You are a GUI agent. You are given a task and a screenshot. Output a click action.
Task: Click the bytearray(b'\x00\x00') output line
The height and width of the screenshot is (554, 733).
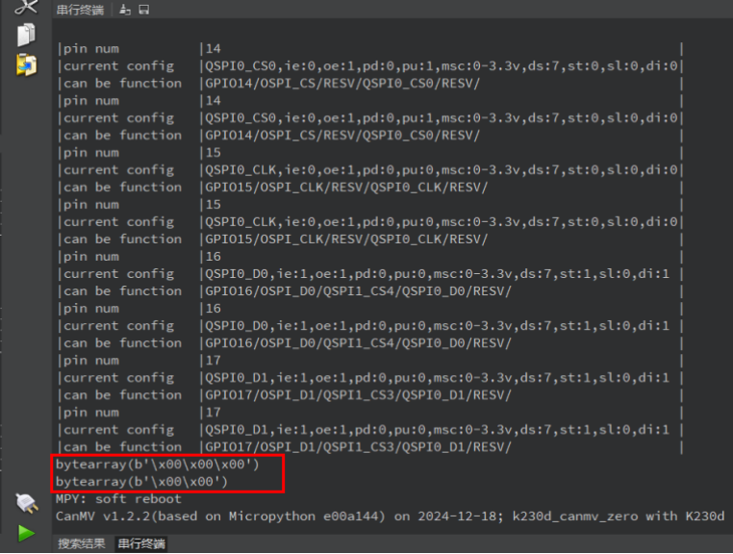141,482
